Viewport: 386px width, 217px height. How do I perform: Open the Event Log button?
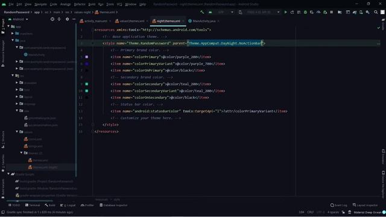339,205
